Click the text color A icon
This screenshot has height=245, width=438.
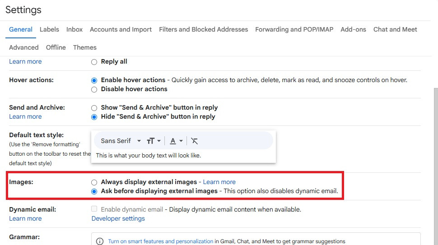pyautogui.click(x=173, y=141)
